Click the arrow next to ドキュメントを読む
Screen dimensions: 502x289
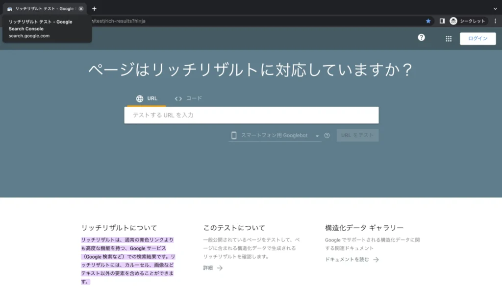(376, 260)
